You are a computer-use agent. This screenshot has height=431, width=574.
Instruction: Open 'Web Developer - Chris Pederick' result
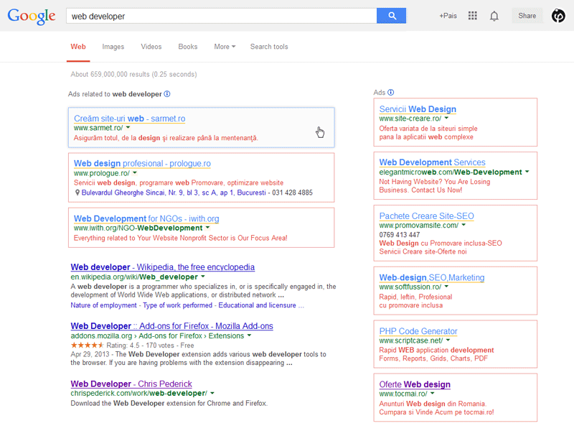[x=131, y=384]
